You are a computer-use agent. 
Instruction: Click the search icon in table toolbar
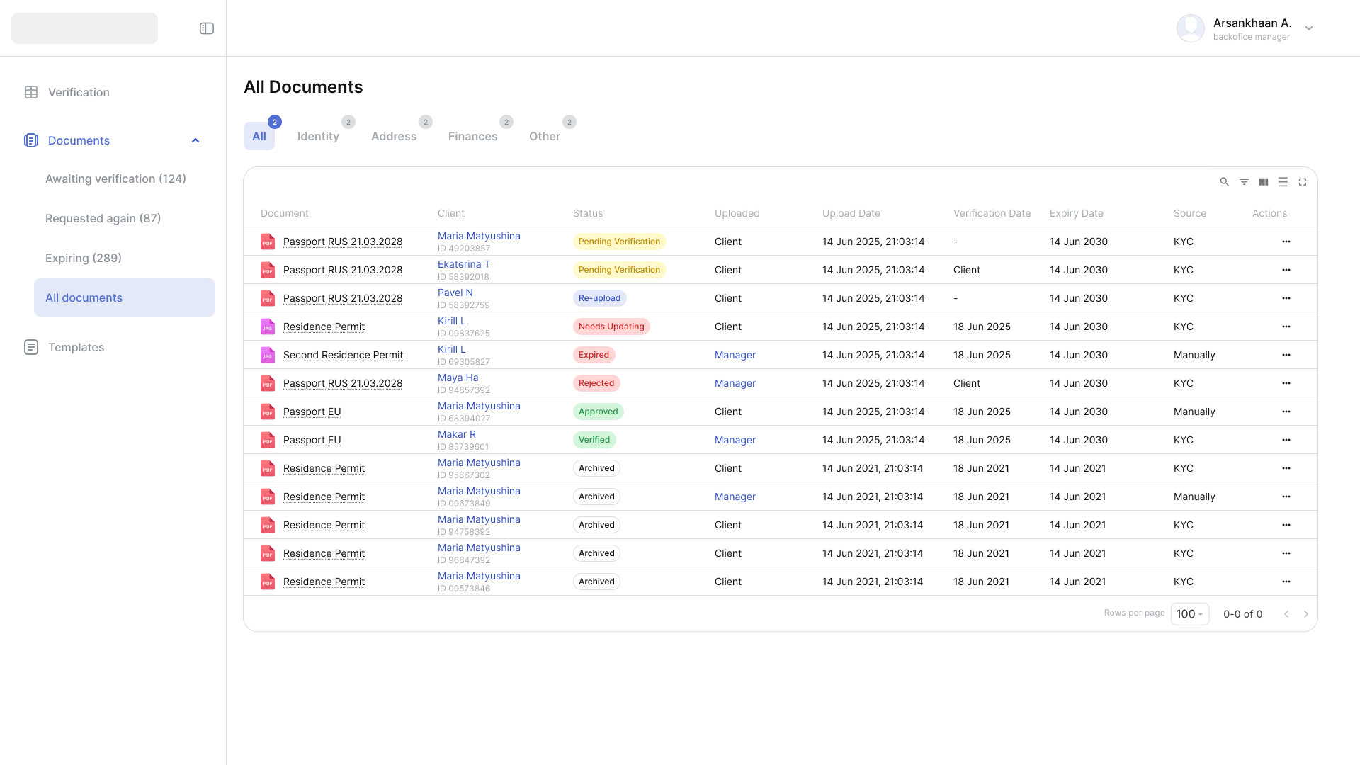coord(1224,182)
